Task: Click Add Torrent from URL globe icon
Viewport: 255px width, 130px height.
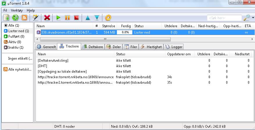Action: [x=15, y=18]
